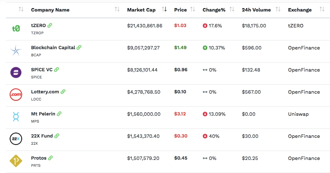Open the 22X Fund company link
This screenshot has height=173, width=330.
[42, 136]
